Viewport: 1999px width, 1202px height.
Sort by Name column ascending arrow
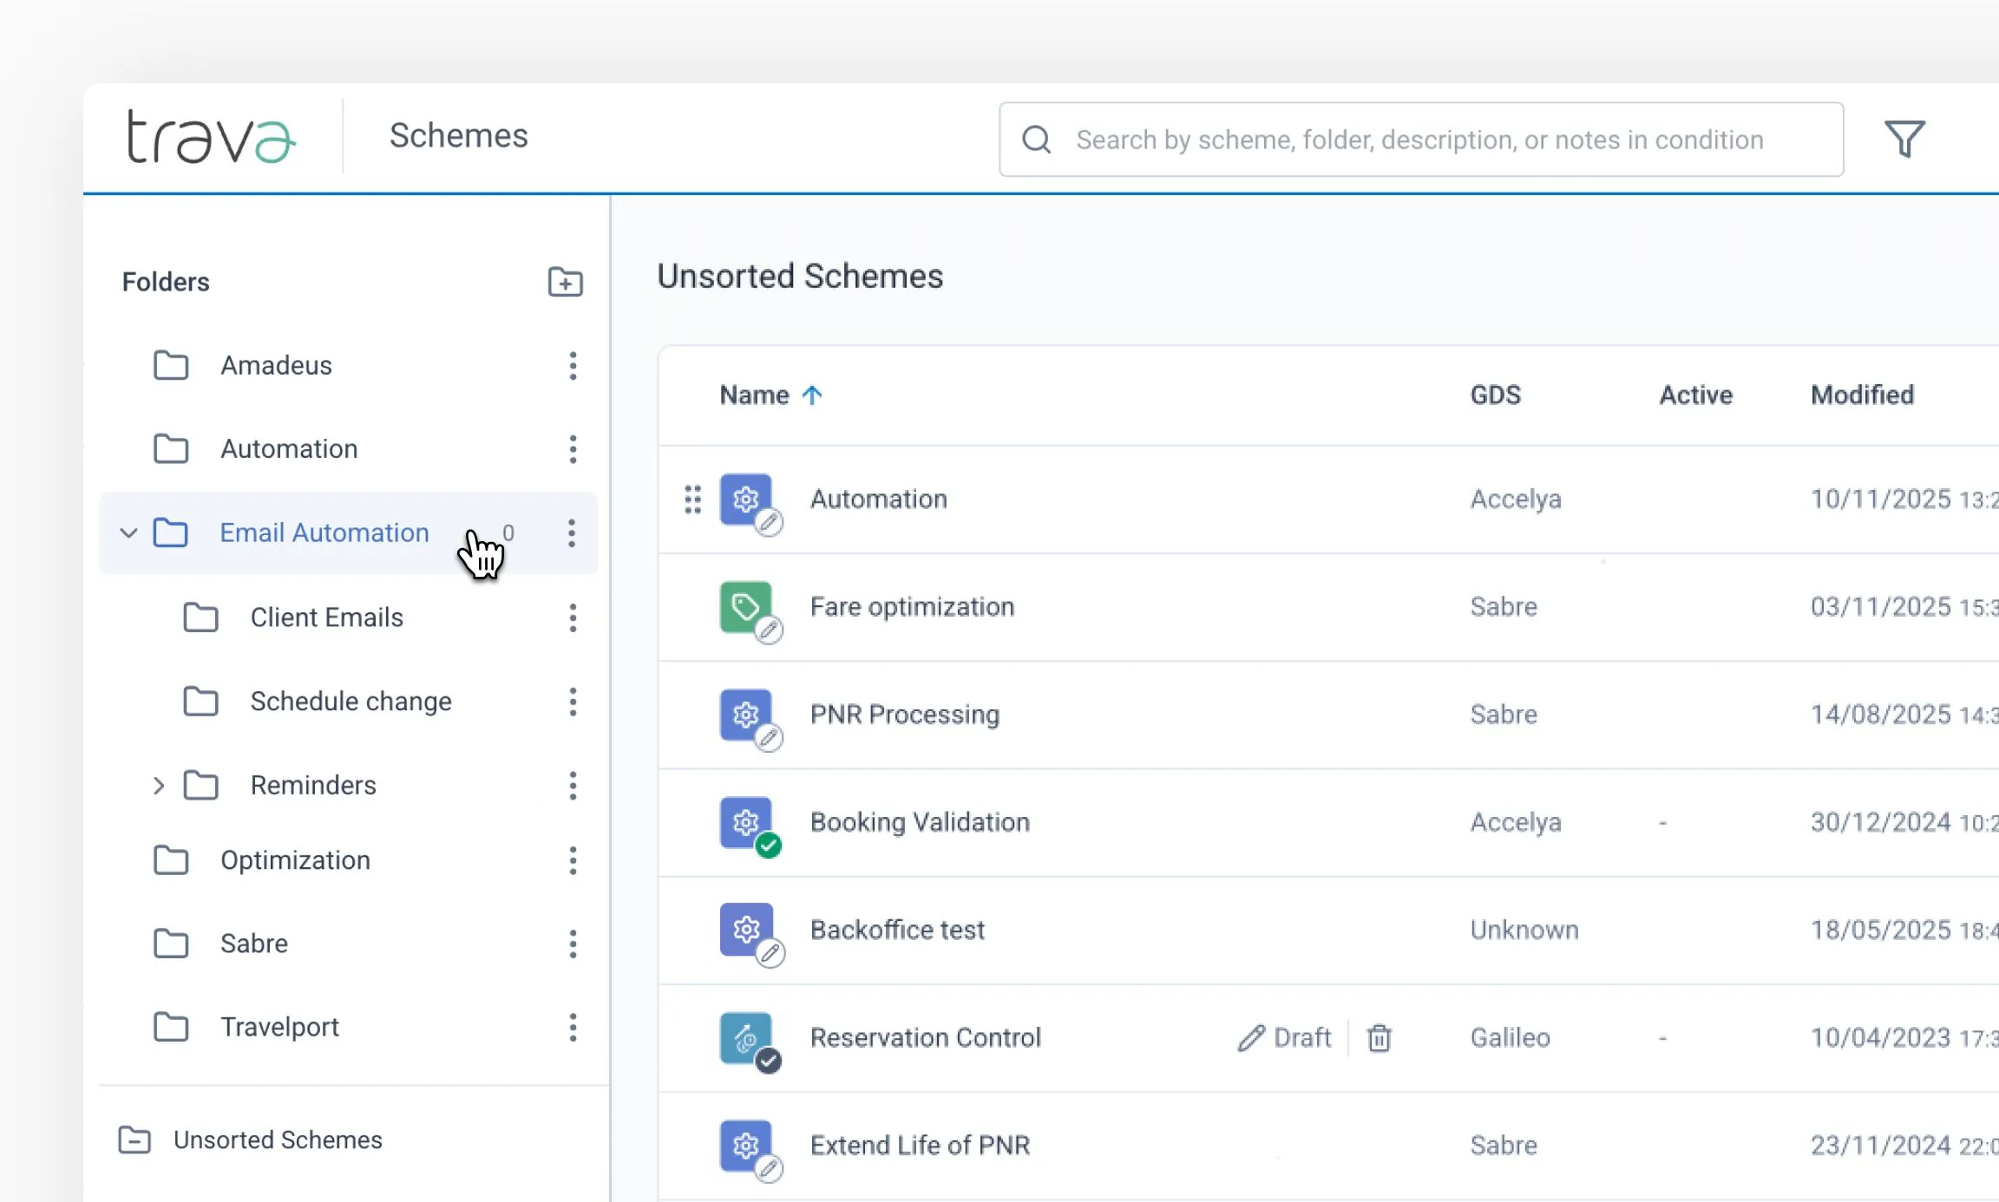812,395
